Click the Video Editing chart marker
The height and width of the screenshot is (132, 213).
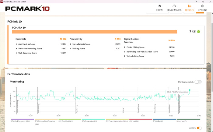169,109
